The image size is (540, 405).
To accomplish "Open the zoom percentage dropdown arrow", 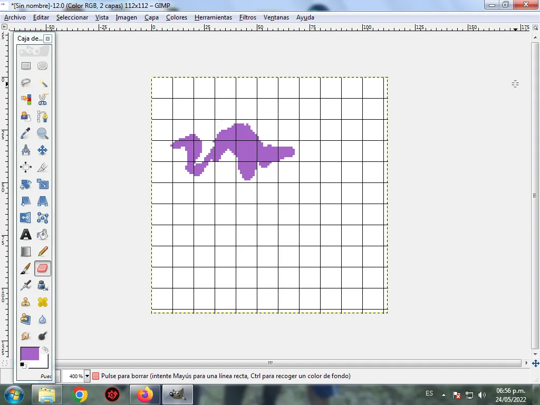I will [x=87, y=376].
